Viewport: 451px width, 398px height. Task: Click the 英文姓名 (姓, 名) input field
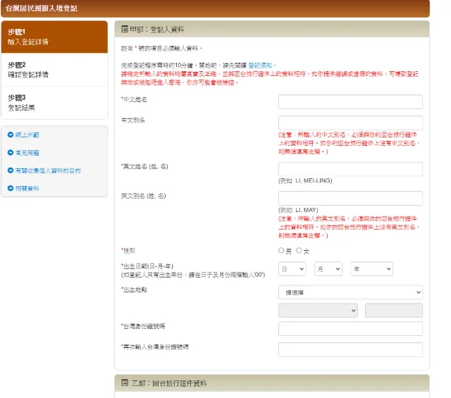350,169
